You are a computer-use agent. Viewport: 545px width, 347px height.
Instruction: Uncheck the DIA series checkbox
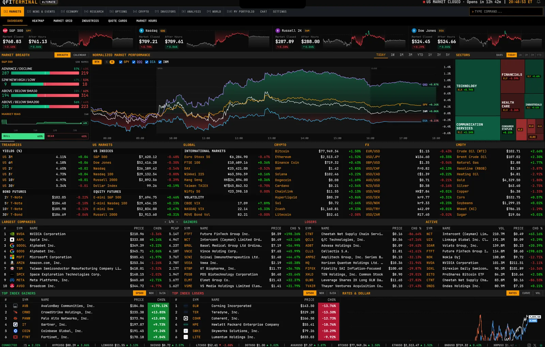(x=147, y=62)
